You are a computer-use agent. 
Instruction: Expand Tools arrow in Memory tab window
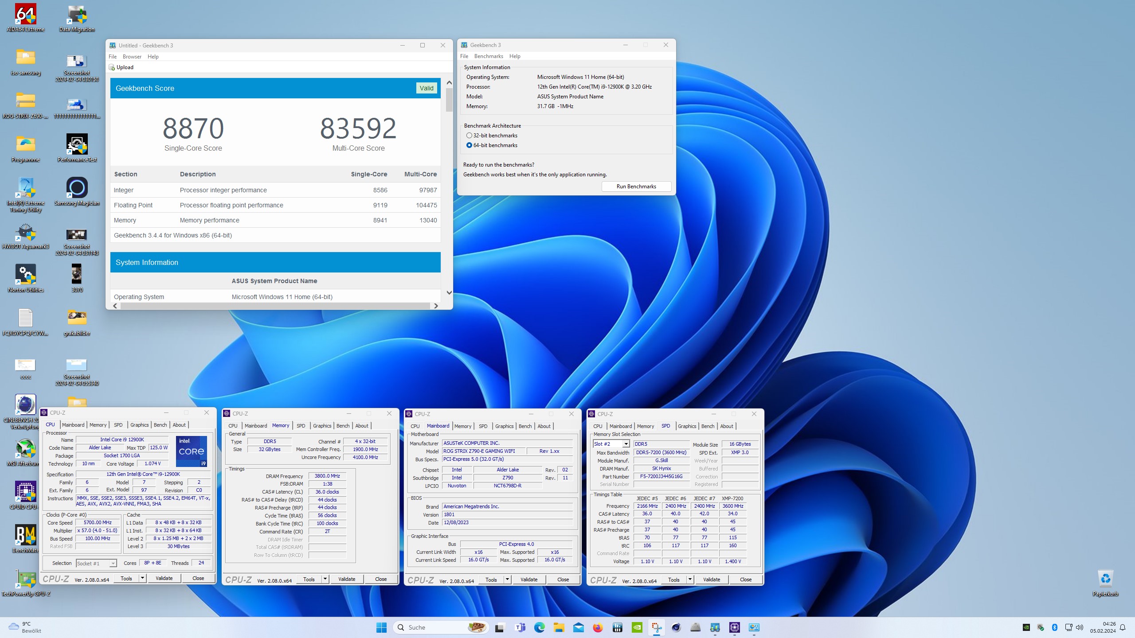[325, 579]
